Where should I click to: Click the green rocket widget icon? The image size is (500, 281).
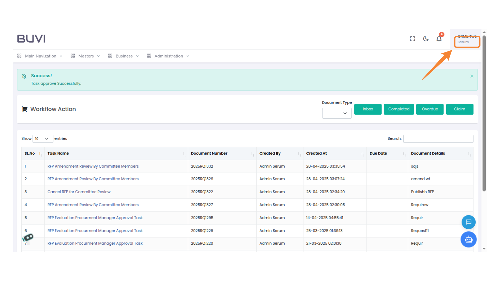pos(28,237)
